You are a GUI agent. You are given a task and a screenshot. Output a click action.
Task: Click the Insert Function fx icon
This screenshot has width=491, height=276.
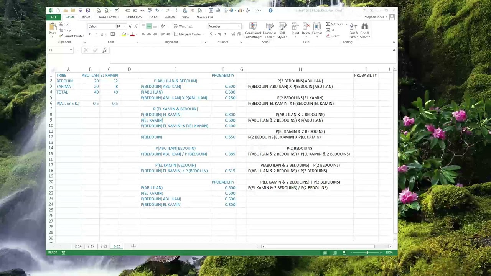[104, 50]
